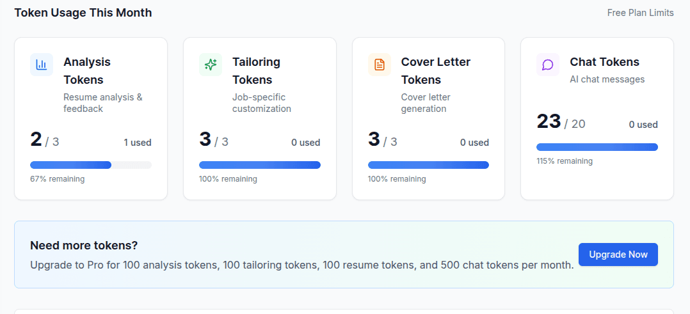Click the Tailoring Tokens progress bar
Screen dimensions: 690x314
260,165
